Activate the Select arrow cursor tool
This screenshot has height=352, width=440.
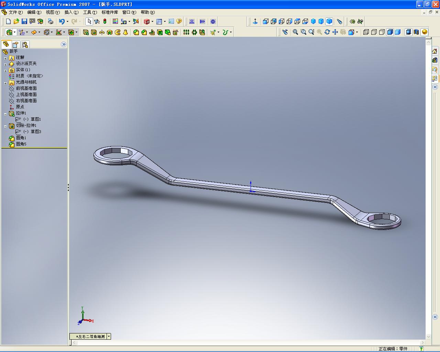[89, 21]
